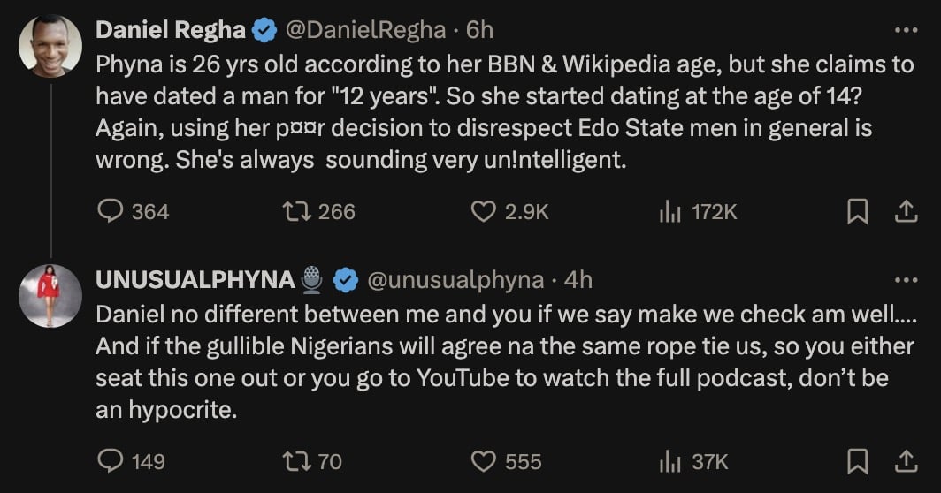This screenshot has width=941, height=493.
Task: Open the 6h timestamp link
Action: 479,30
